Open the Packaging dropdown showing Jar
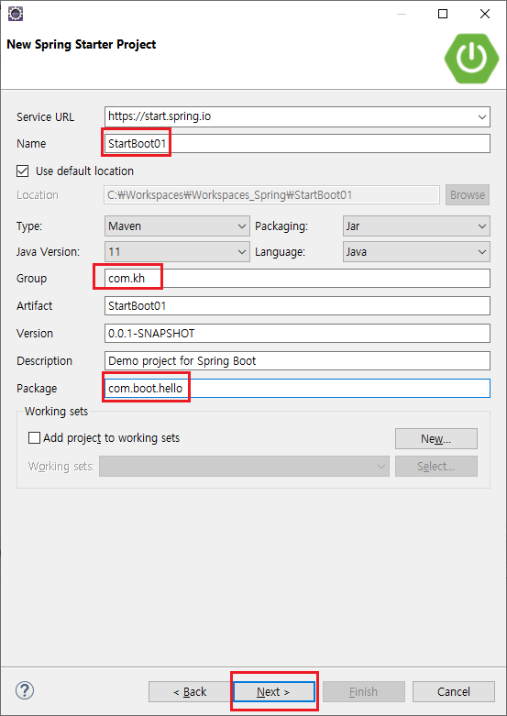 click(x=416, y=226)
